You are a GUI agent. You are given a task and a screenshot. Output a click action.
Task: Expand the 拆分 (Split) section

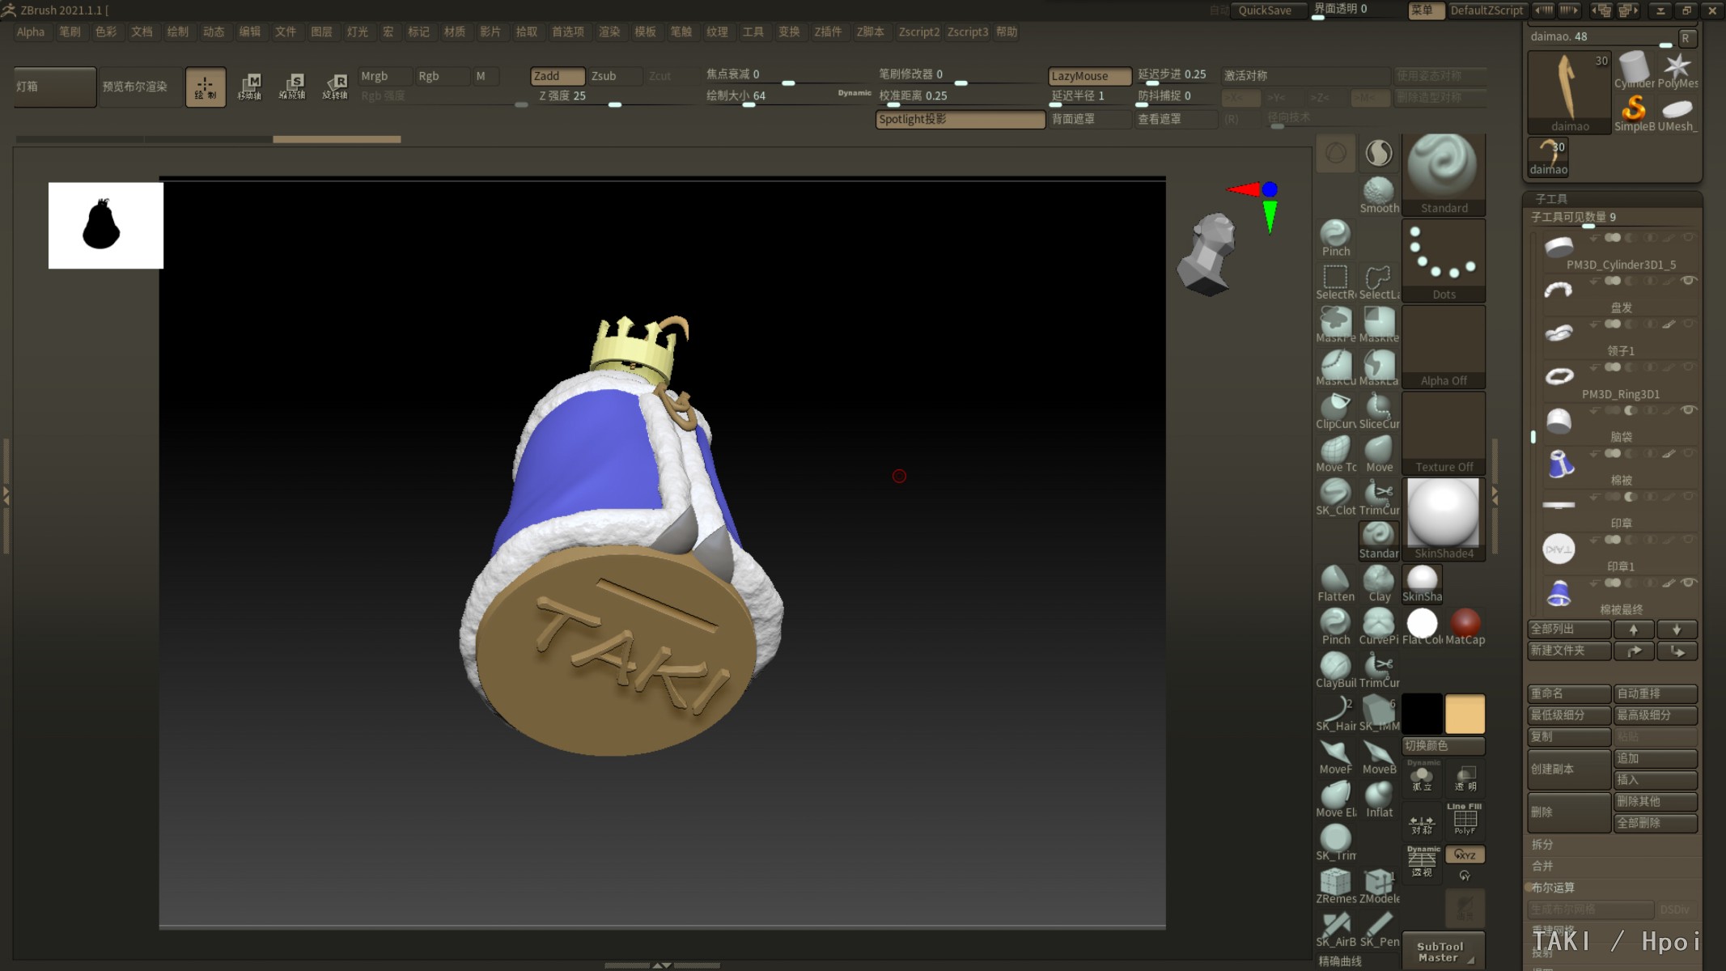coord(1542,844)
